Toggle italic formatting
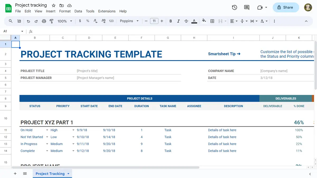This screenshot has height=178, width=317. (x=178, y=21)
